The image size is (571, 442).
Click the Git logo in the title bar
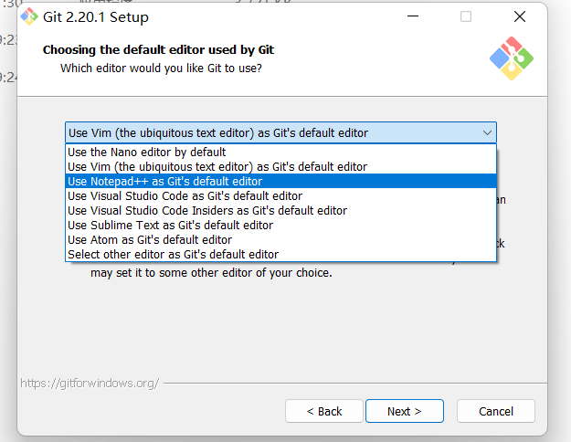point(29,17)
